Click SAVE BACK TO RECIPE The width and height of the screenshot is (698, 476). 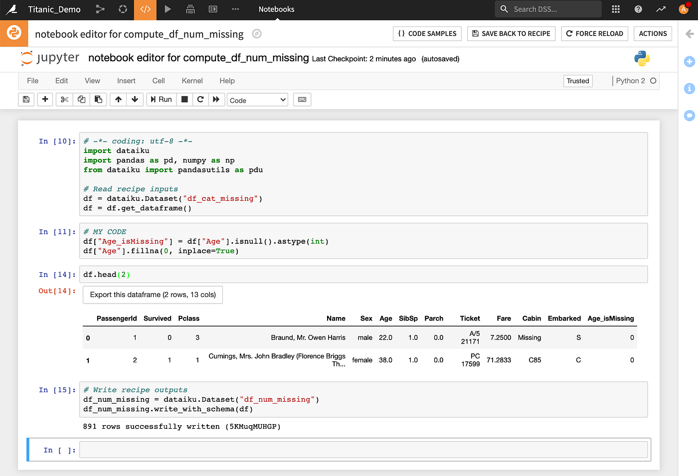[511, 33]
